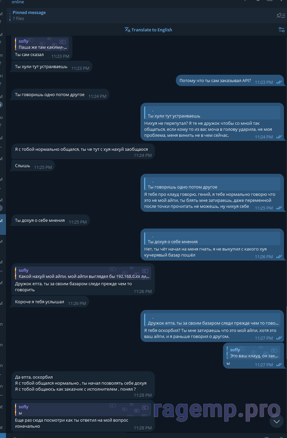
Task: Select the 'Слышь' message bubble
Action: tap(33, 166)
